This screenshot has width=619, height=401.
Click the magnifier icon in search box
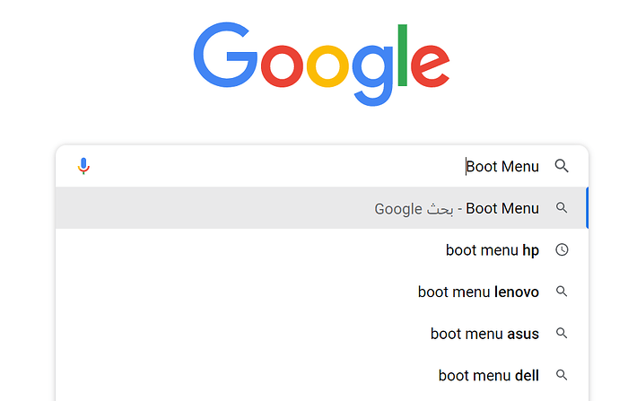click(x=562, y=166)
